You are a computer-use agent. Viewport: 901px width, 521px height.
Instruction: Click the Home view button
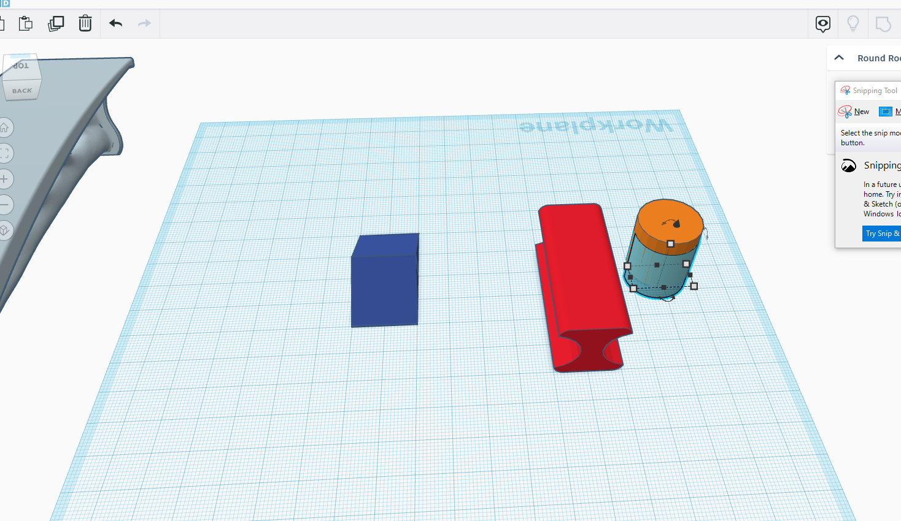[x=4, y=127]
